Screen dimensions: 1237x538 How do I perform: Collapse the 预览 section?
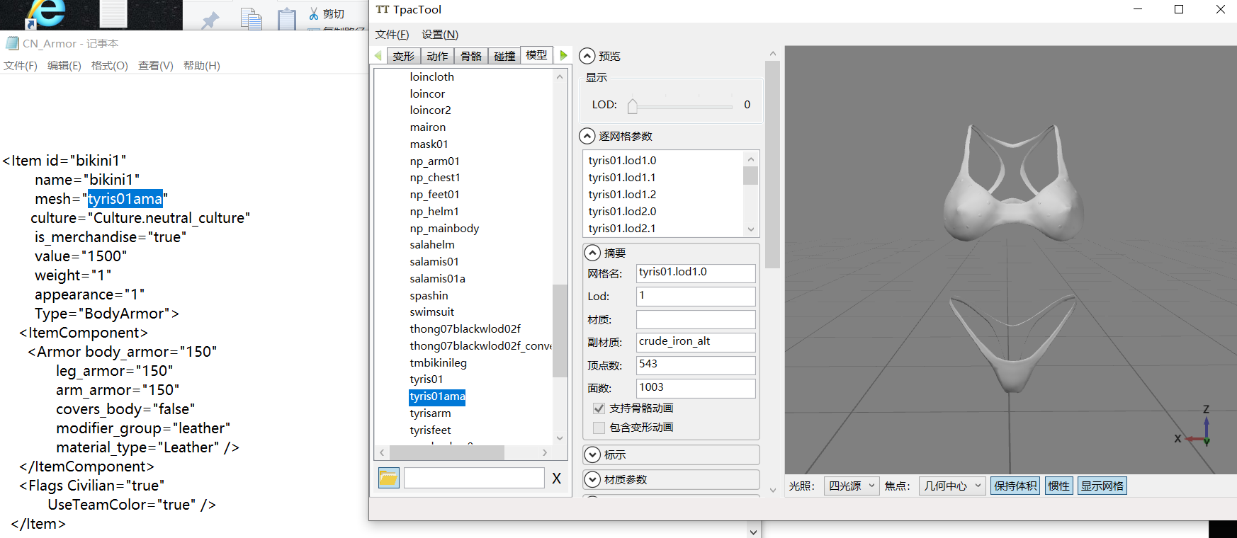(587, 56)
